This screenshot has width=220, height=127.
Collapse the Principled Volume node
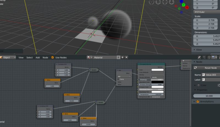(139, 64)
